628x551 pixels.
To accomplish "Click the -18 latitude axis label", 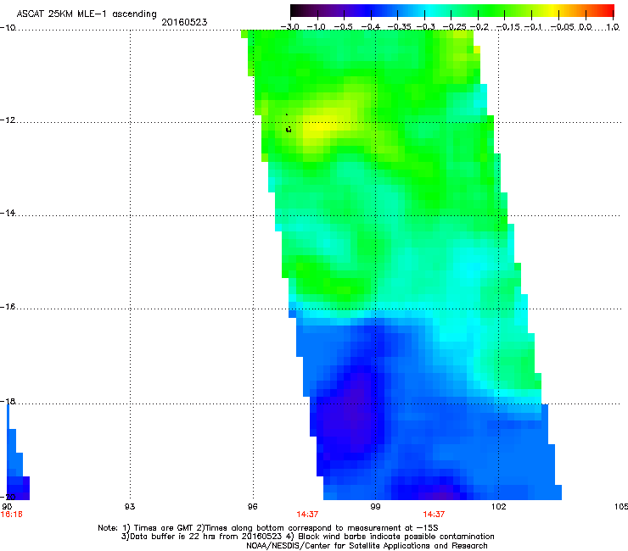I will 8,401.
